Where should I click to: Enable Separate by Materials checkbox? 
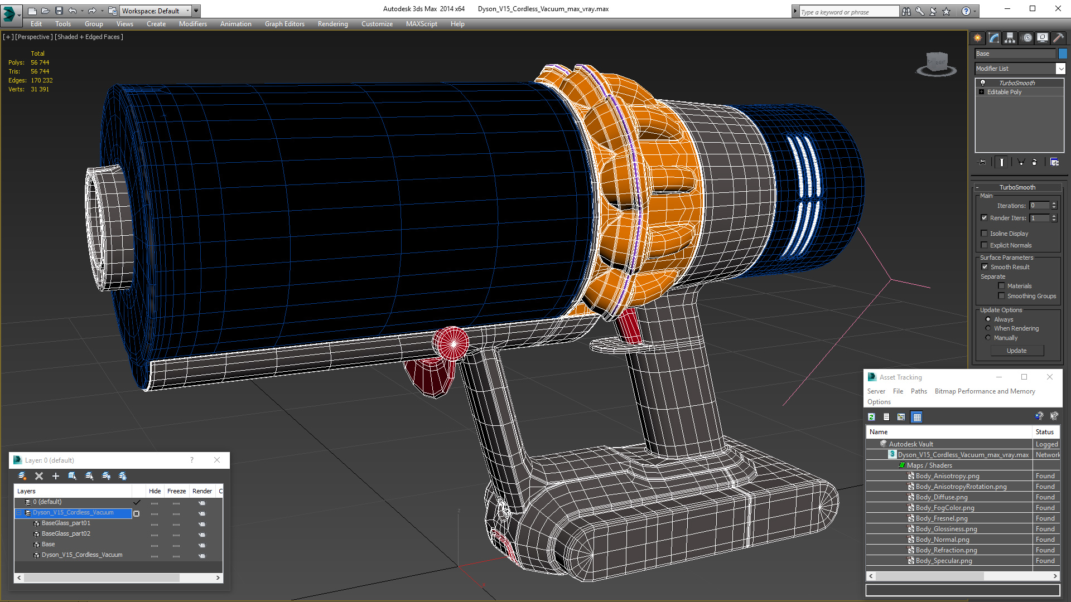(x=1002, y=286)
